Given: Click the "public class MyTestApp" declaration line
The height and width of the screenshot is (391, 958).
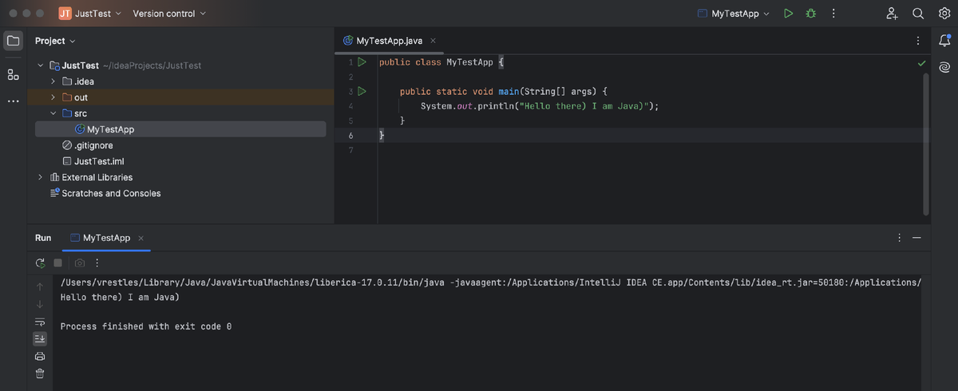Looking at the screenshot, I should pos(441,62).
